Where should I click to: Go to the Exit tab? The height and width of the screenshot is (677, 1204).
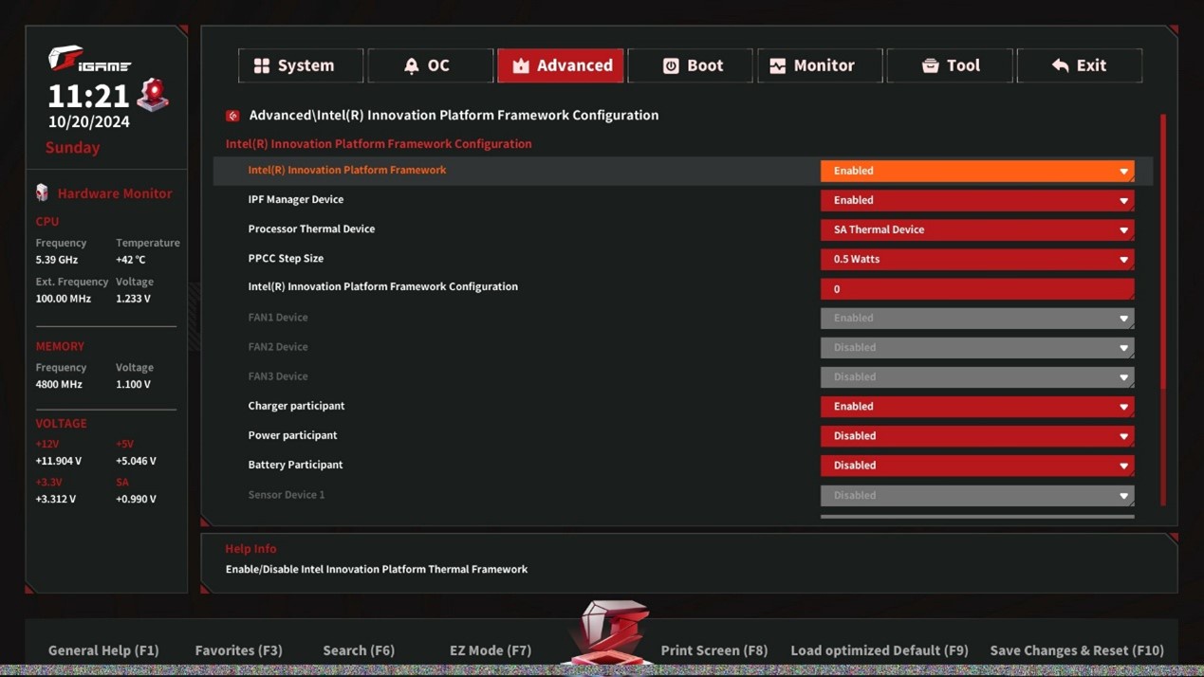(x=1079, y=65)
